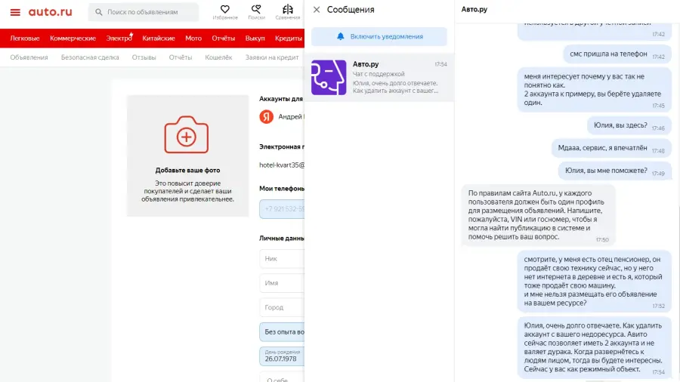Open Кредиты menu item
Image resolution: width=680 pixels, height=382 pixels.
click(289, 38)
